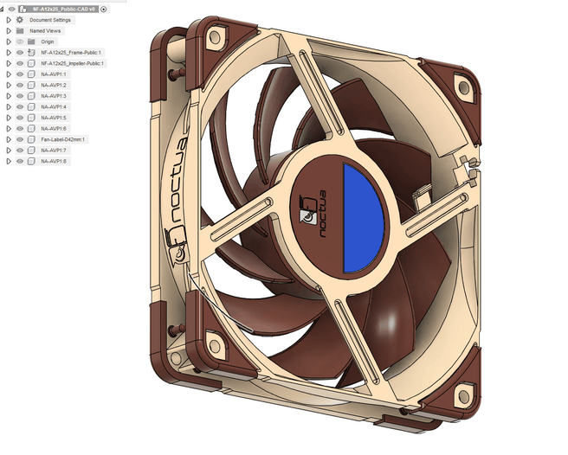Hide the NA-AVP1:2 component
The width and height of the screenshot is (568, 455).
tap(20, 85)
